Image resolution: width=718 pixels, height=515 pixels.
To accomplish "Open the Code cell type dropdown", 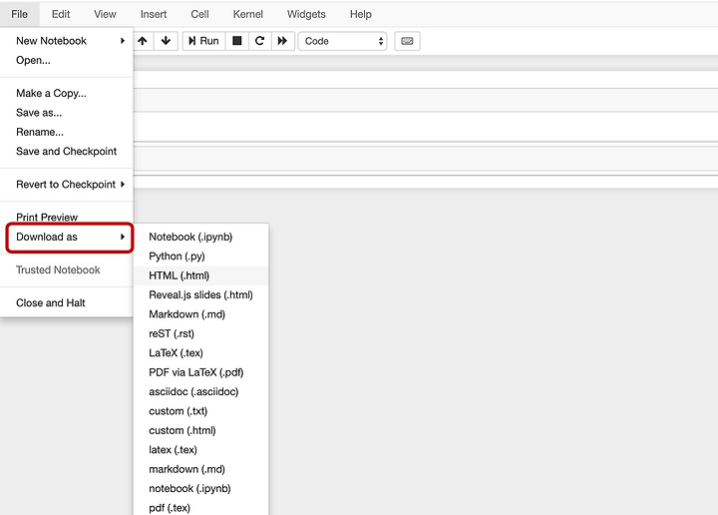I will 342,41.
